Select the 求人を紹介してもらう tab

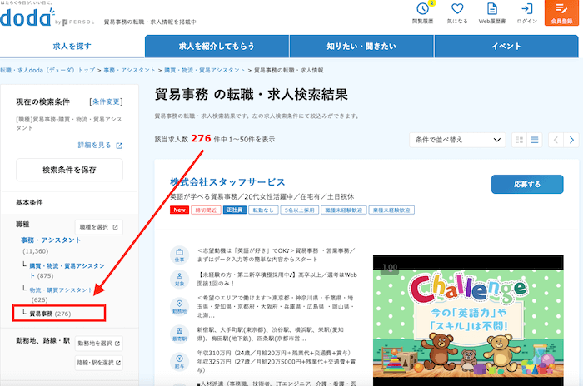[217, 47]
